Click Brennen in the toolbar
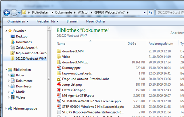This screenshot has height=117, width=184. pos(72,21)
